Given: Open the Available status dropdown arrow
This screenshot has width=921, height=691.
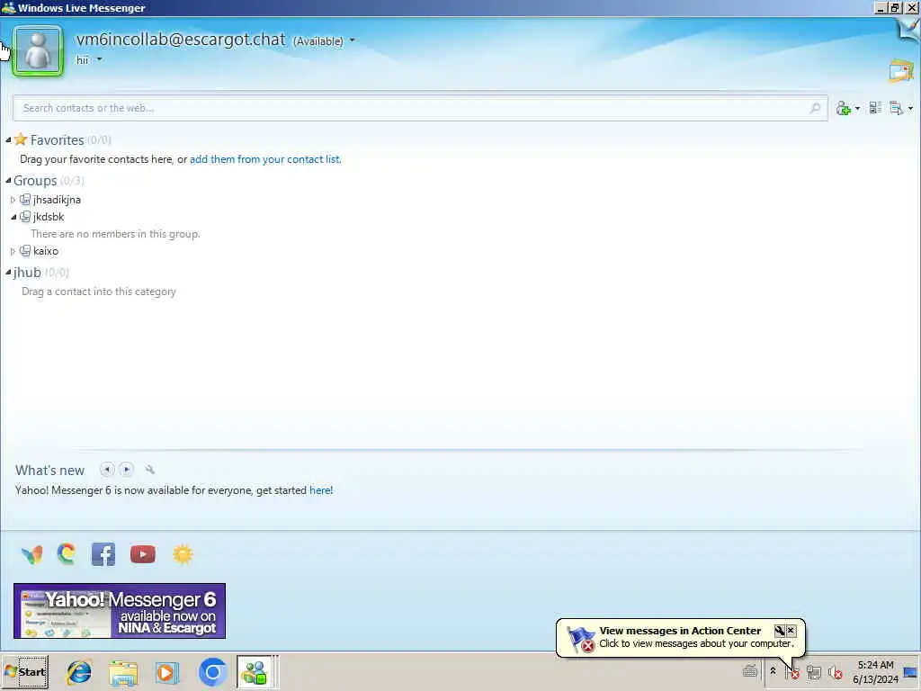Looking at the screenshot, I should point(353,40).
